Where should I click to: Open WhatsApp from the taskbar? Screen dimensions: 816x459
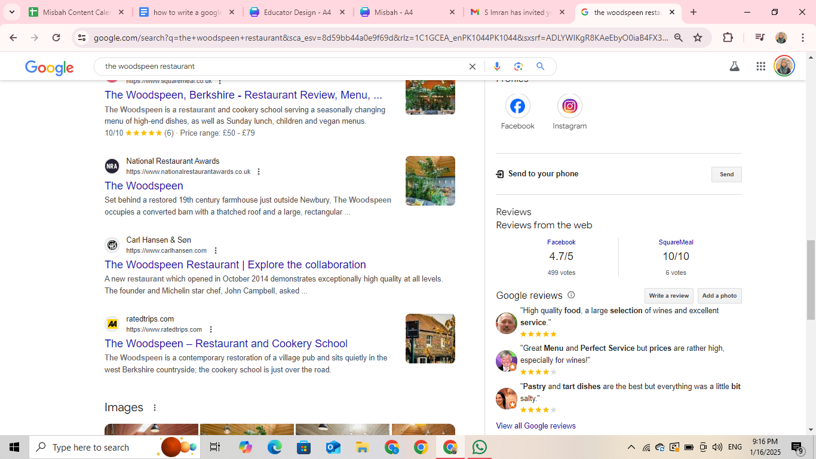click(479, 447)
